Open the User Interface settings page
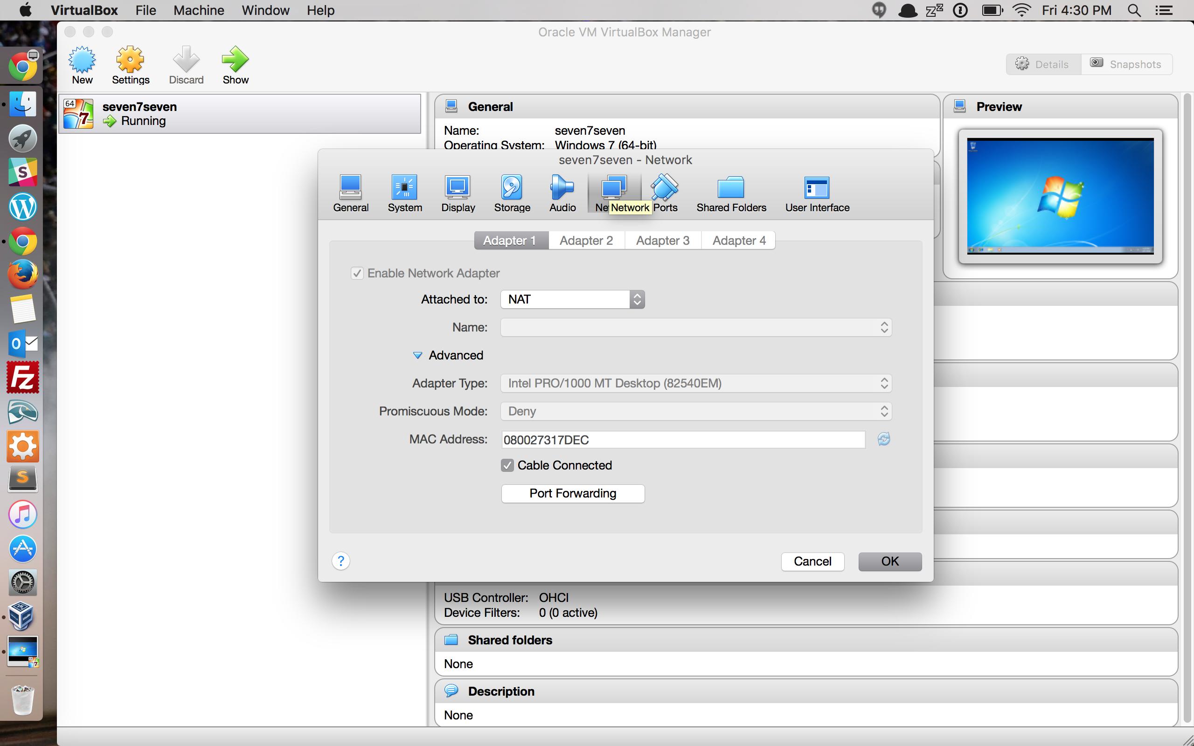Viewport: 1194px width, 746px height. pos(816,193)
